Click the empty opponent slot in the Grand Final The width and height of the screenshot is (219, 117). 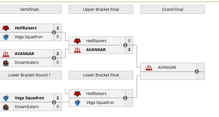[x=169, y=76]
